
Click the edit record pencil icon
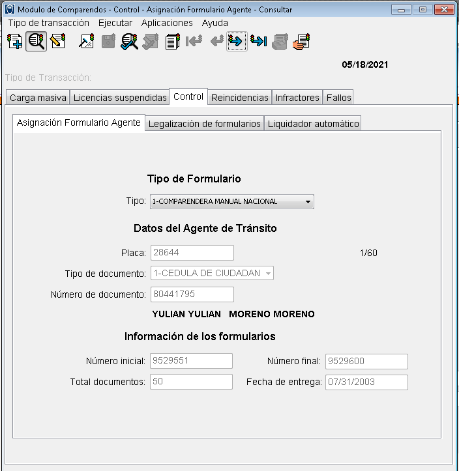[57, 42]
